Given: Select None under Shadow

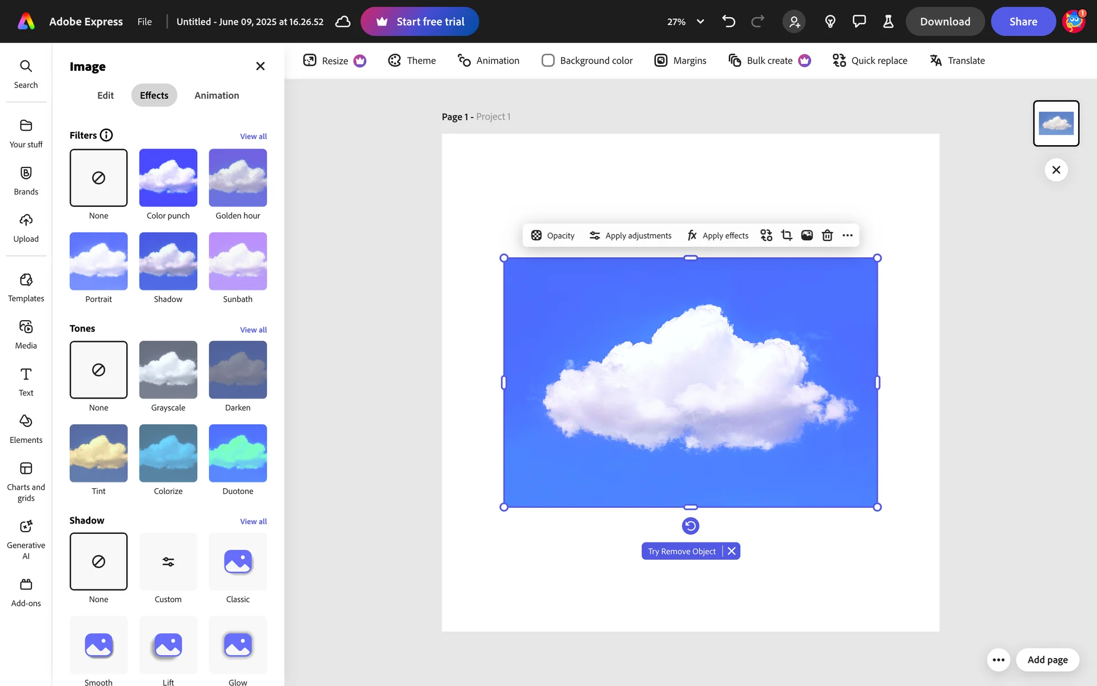Looking at the screenshot, I should click(x=98, y=561).
